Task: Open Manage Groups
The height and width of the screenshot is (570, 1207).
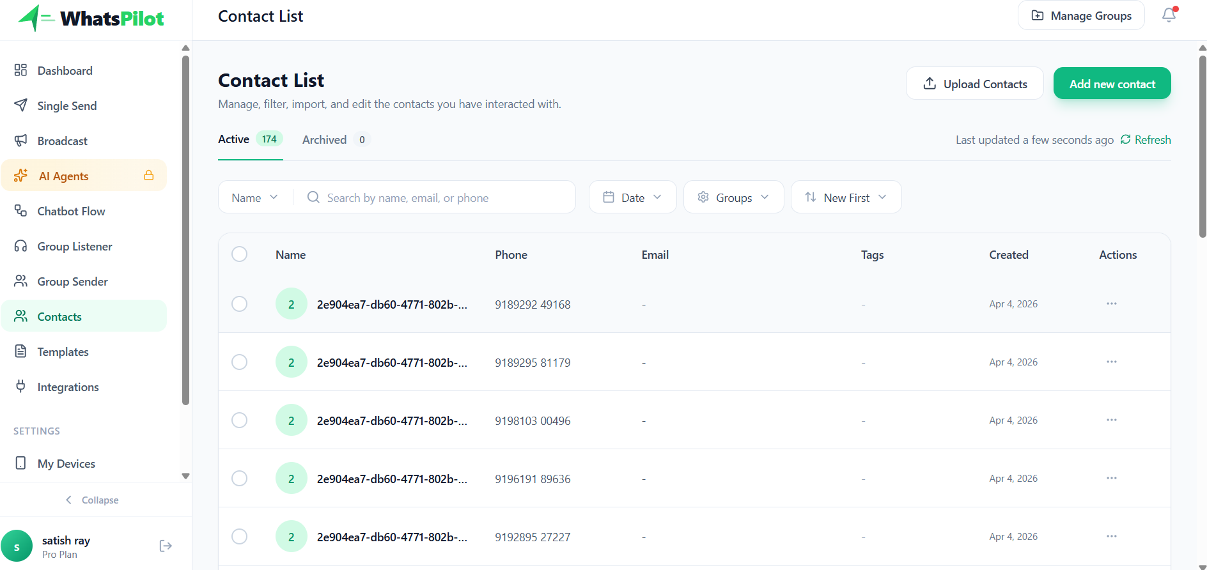Action: pyautogui.click(x=1081, y=15)
